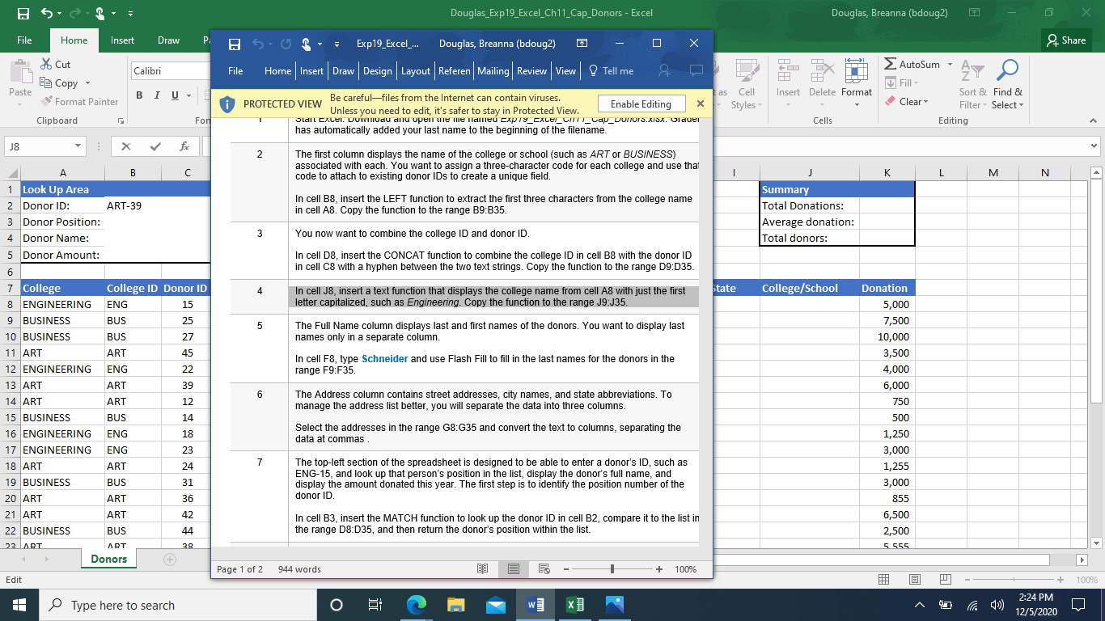Click the Share button in Excel
This screenshot has width=1105, height=621.
[x=1065, y=40]
